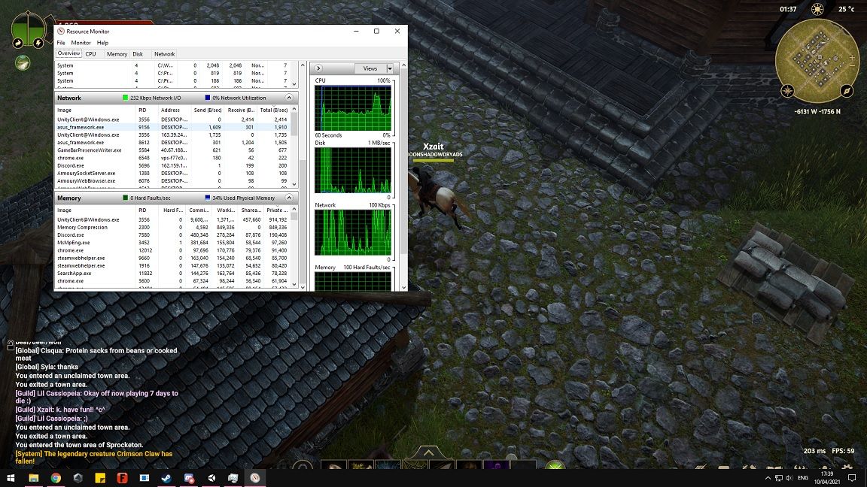Click Crimson Claw system message in chat
Image resolution: width=867 pixels, height=487 pixels.
point(94,457)
